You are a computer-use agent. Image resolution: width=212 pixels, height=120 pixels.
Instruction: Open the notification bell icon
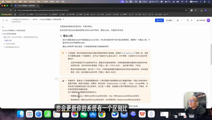tap(178, 20)
